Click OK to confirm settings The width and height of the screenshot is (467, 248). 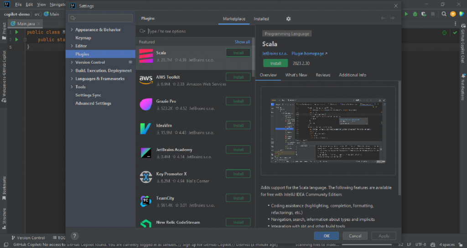[x=327, y=236]
